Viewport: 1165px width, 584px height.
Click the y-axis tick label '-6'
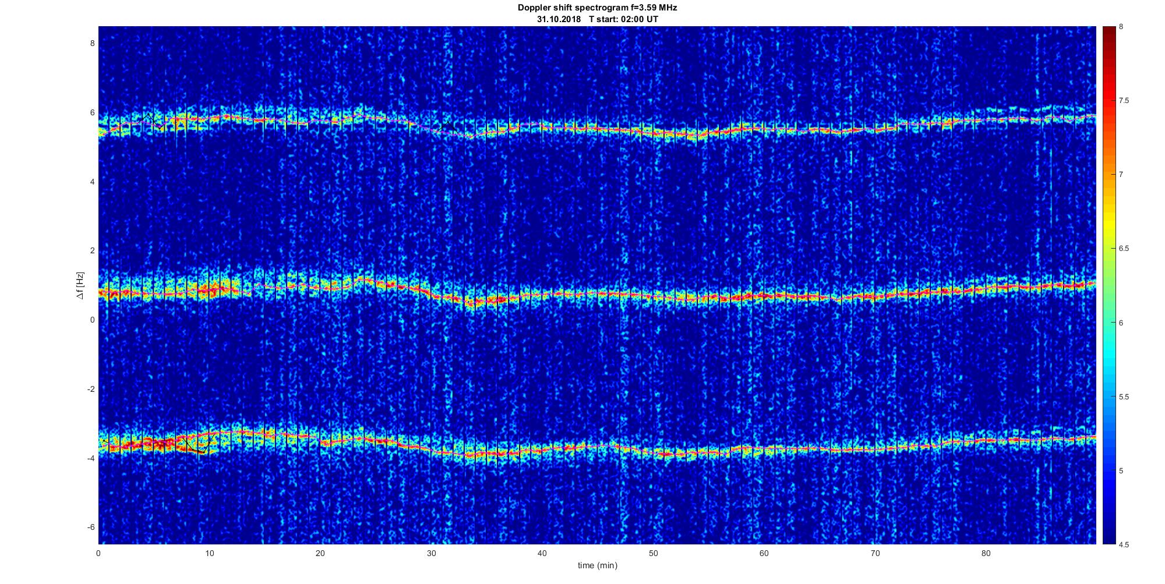click(x=91, y=527)
